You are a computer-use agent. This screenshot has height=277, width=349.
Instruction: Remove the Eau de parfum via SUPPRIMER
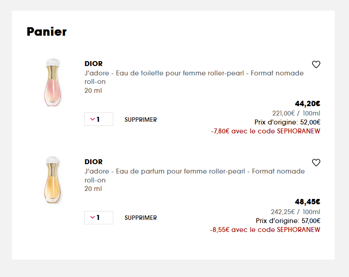click(141, 218)
